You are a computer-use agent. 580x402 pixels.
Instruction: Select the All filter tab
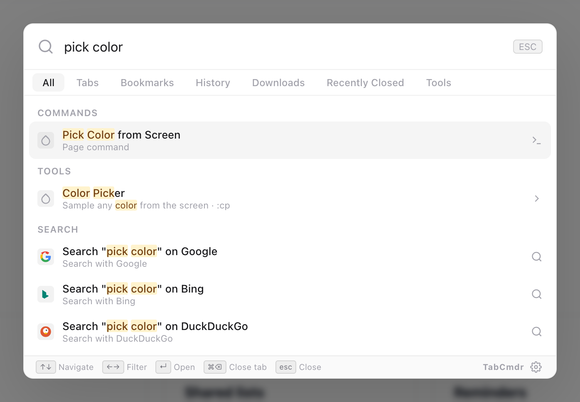point(49,83)
